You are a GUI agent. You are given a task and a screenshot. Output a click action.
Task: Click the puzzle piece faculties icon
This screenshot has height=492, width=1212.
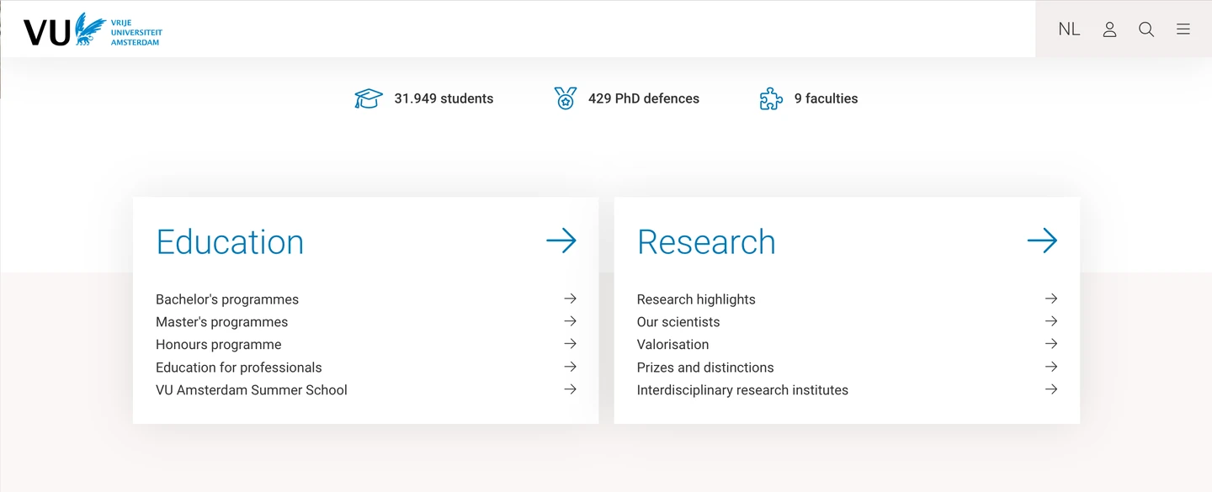[x=771, y=99]
